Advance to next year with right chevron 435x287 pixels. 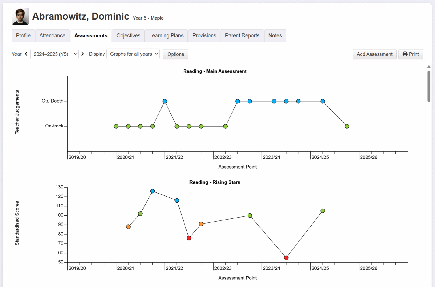tap(82, 54)
